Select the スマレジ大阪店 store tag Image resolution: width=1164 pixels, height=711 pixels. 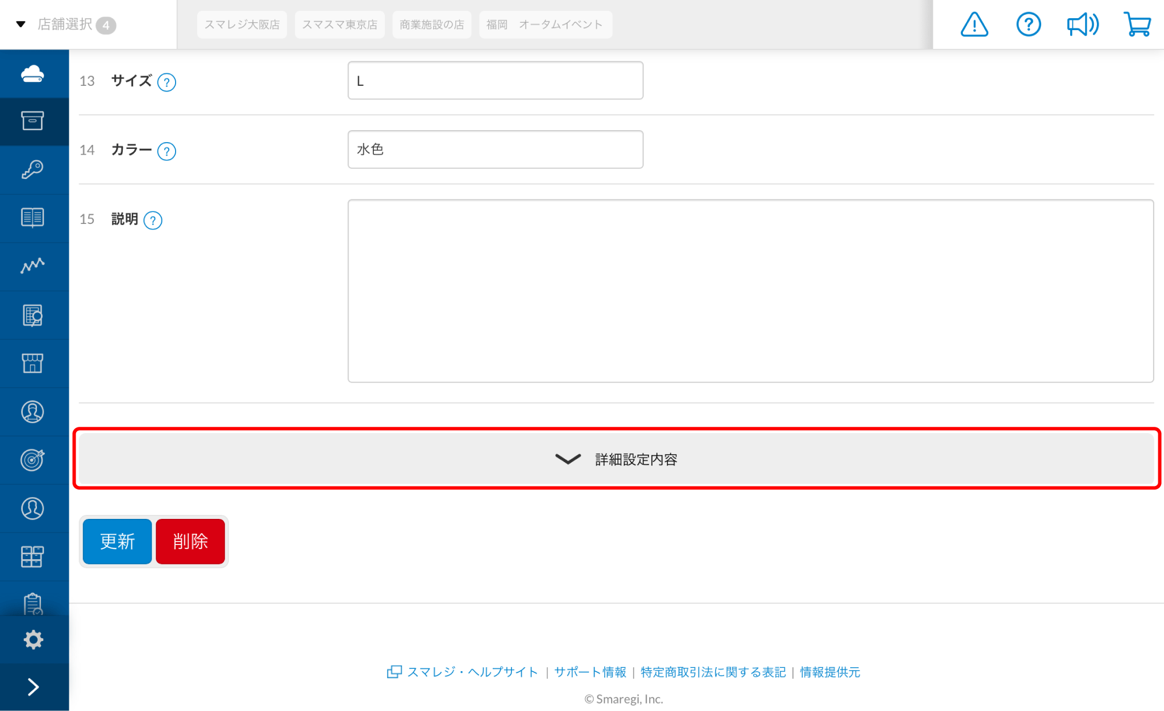[242, 24]
